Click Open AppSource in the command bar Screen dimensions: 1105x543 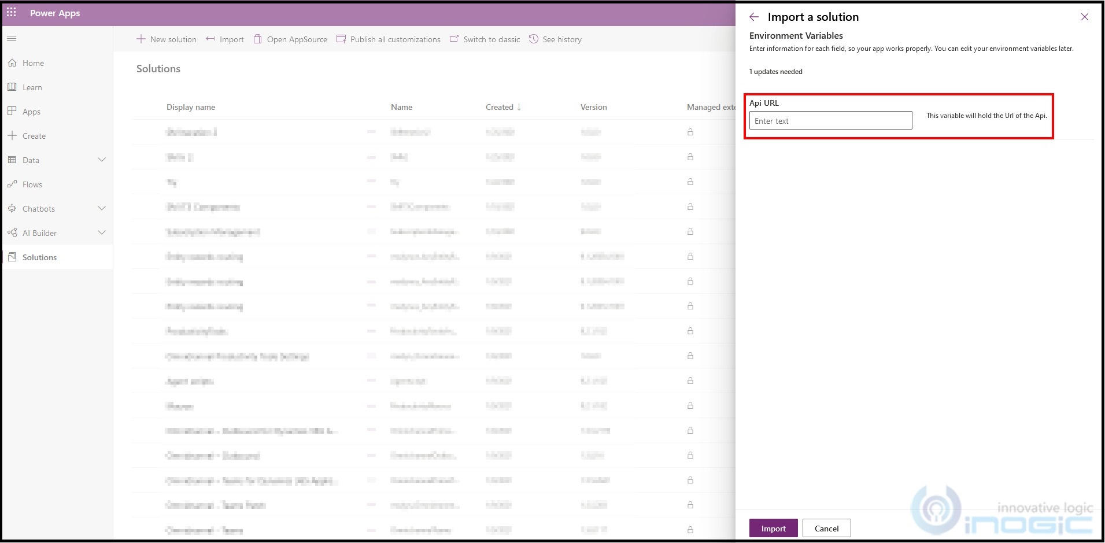pos(290,39)
